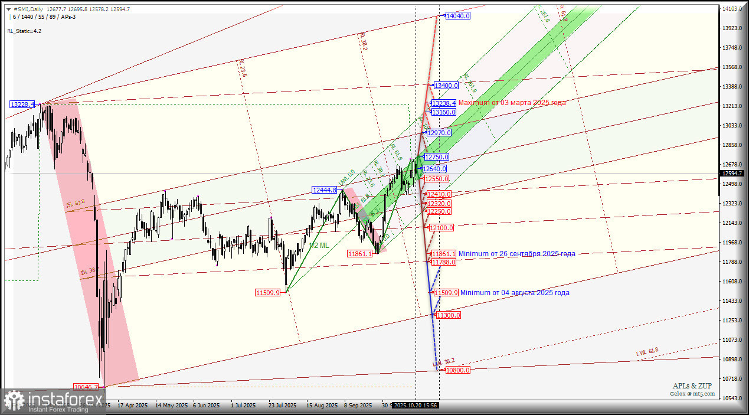Click the '23 Jul 2025' date on time axis
This screenshot has width=749, height=415.
(x=283, y=406)
